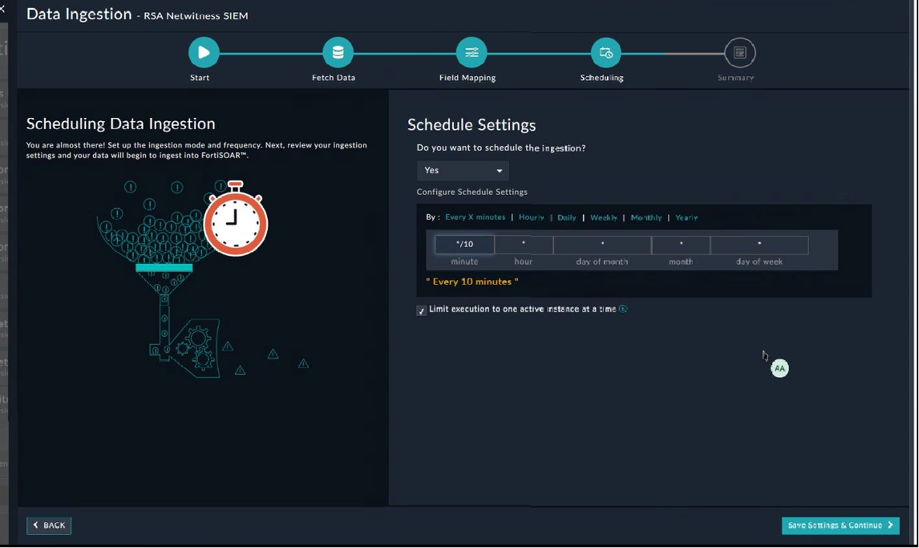
Task: Switch schedule to Hourly
Action: tap(532, 217)
